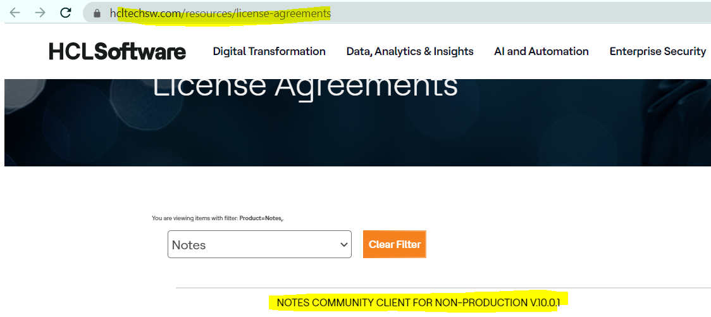The width and height of the screenshot is (711, 317).
Task: Open the Enterprise Security menu
Action: (x=657, y=52)
